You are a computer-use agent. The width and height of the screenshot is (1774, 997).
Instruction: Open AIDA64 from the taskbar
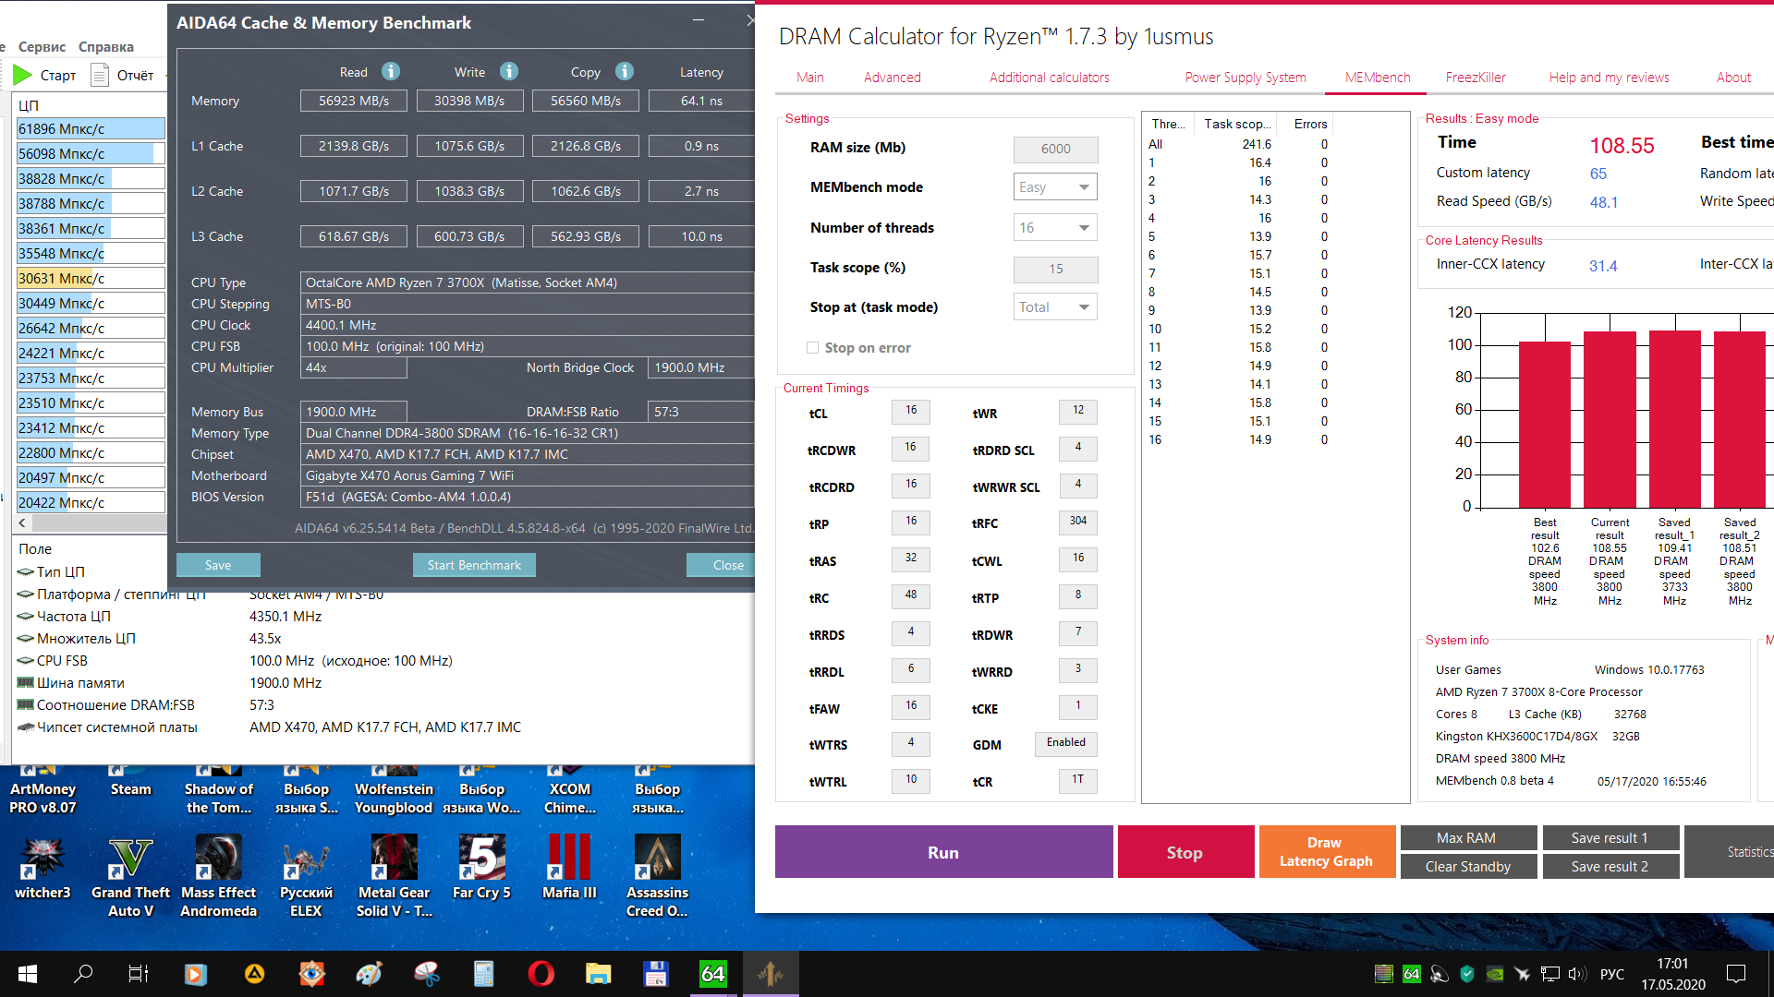[x=712, y=973]
